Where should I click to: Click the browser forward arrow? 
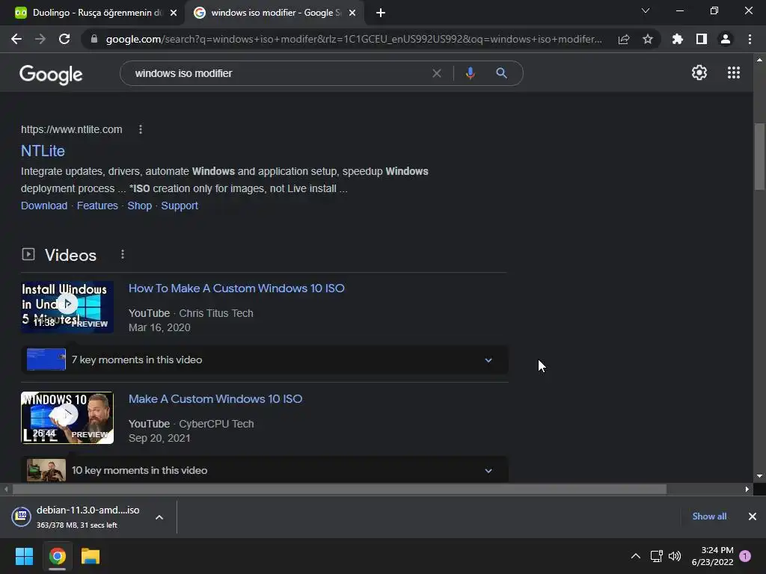[40, 39]
